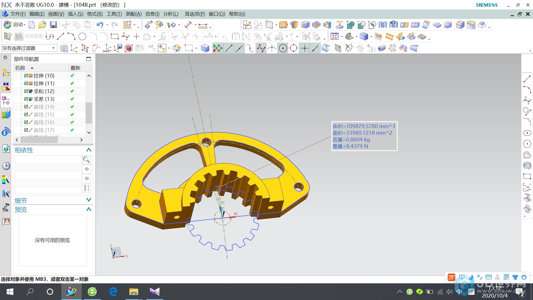Click the Fit view icon
The height and width of the screenshot is (300, 533).
pos(335,36)
